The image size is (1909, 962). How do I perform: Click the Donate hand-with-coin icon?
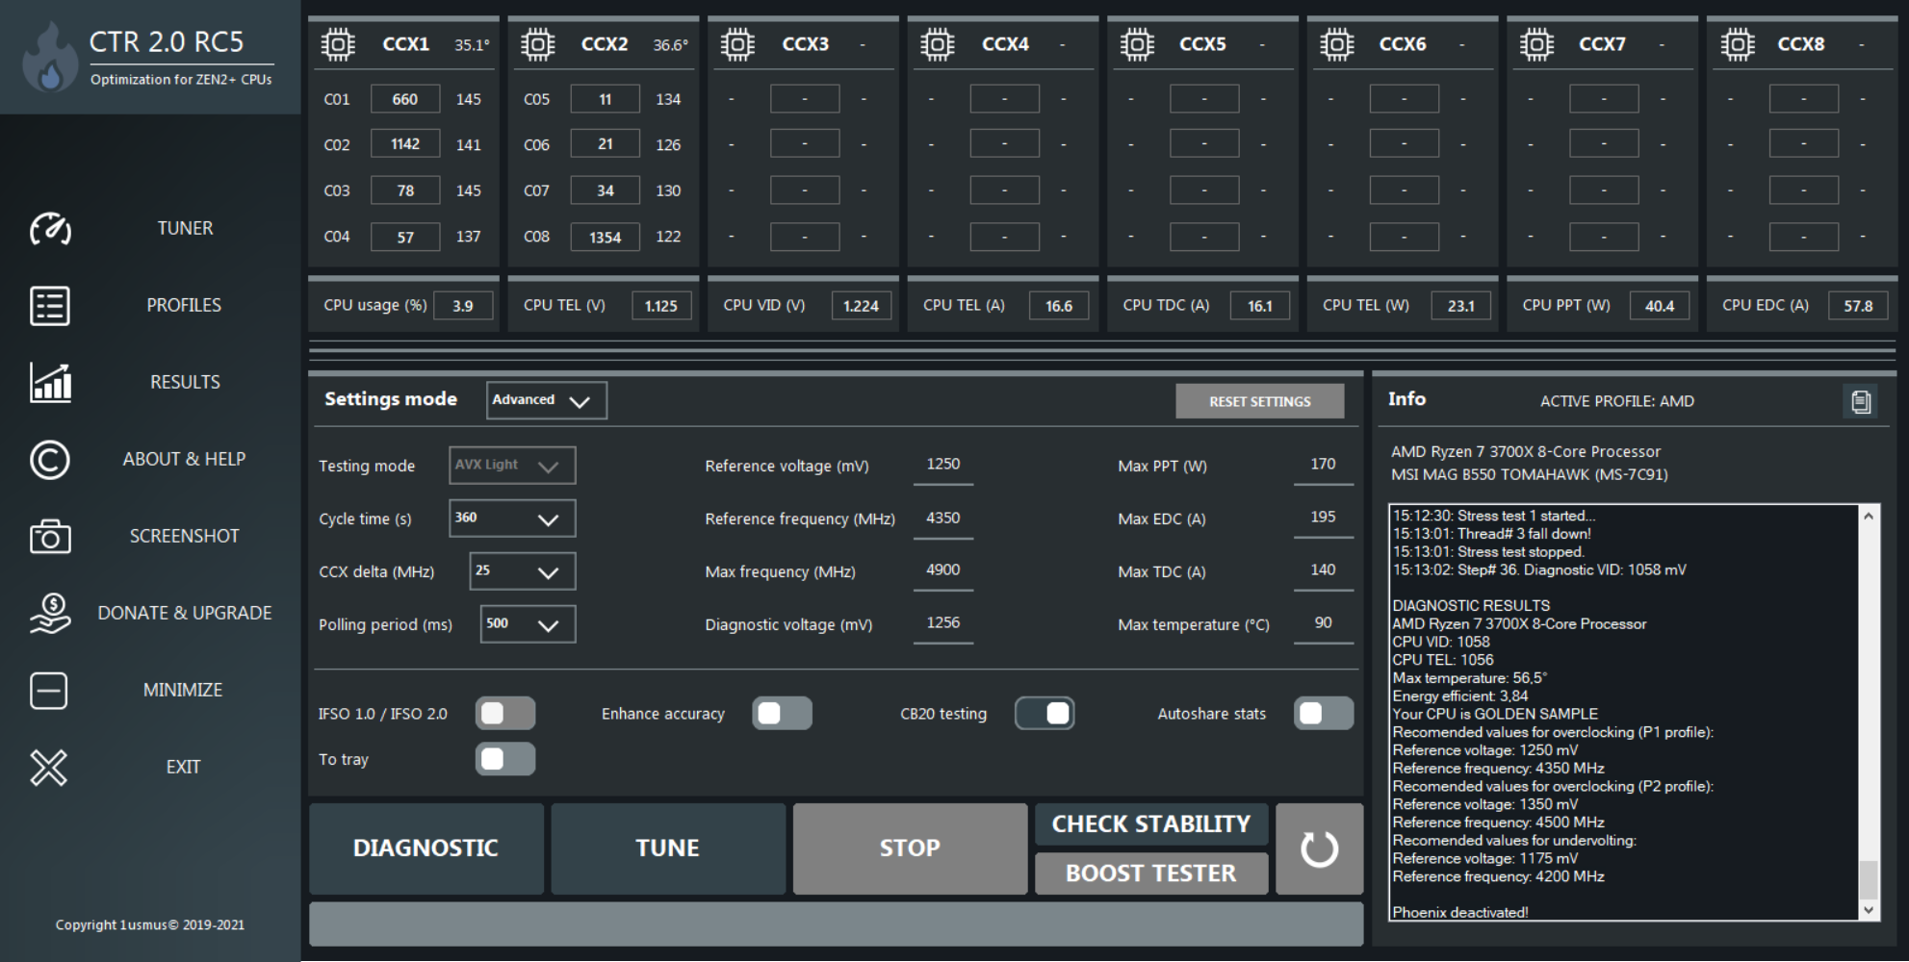point(50,613)
